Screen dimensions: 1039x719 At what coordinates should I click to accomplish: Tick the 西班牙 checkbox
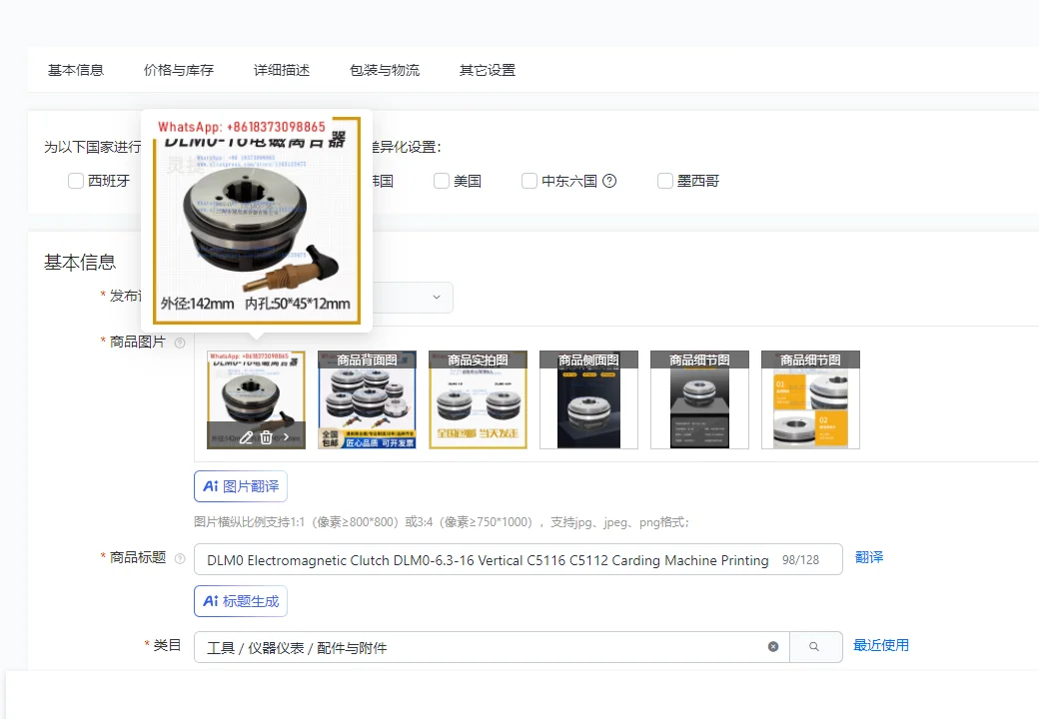(76, 181)
